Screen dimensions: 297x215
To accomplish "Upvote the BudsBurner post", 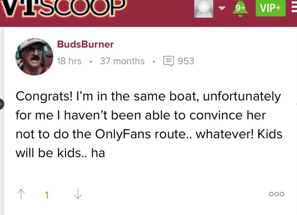I will pos(21,194).
